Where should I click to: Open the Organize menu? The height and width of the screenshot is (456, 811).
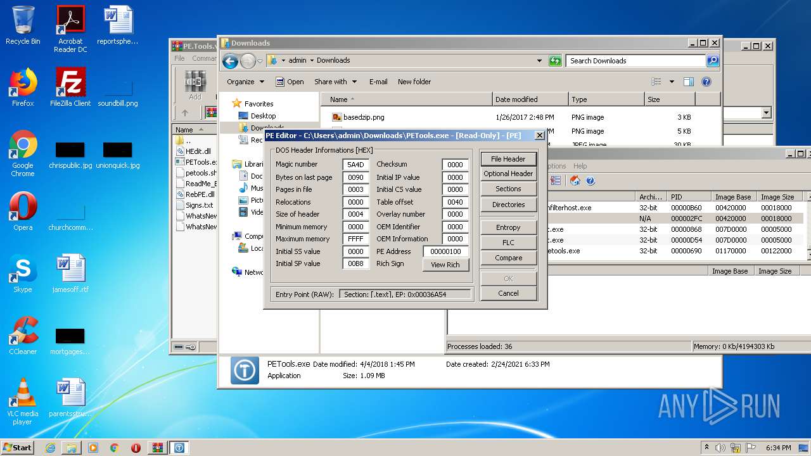click(x=245, y=82)
